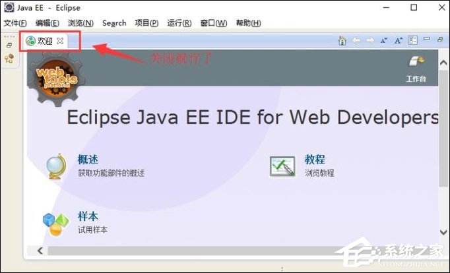Click the hierarchy icon in left trim bar
The width and height of the screenshot is (450, 273).
pyautogui.click(x=9, y=59)
